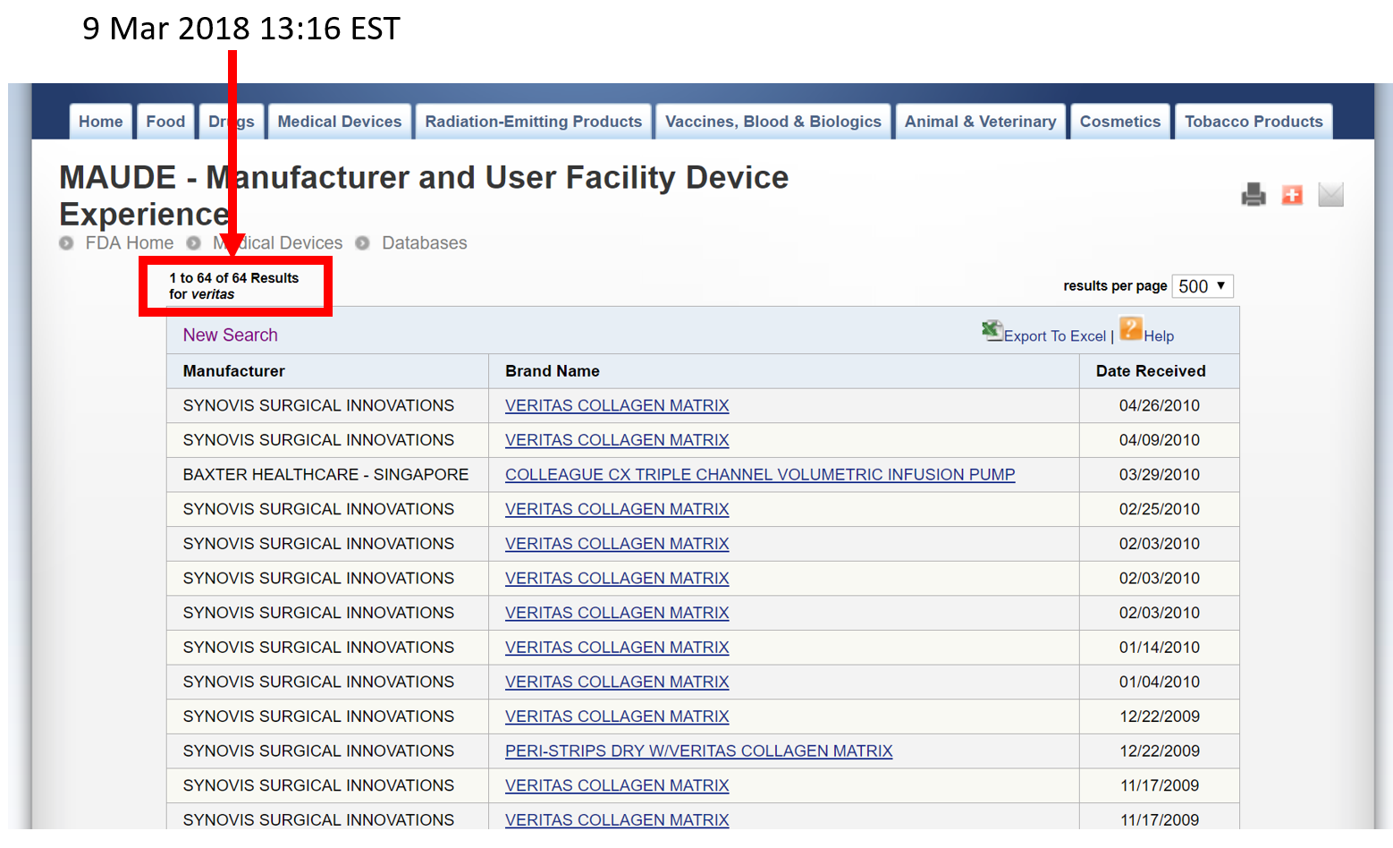1393x848 pixels.
Task: Click the printer icon to print the page
Action: 1253,194
